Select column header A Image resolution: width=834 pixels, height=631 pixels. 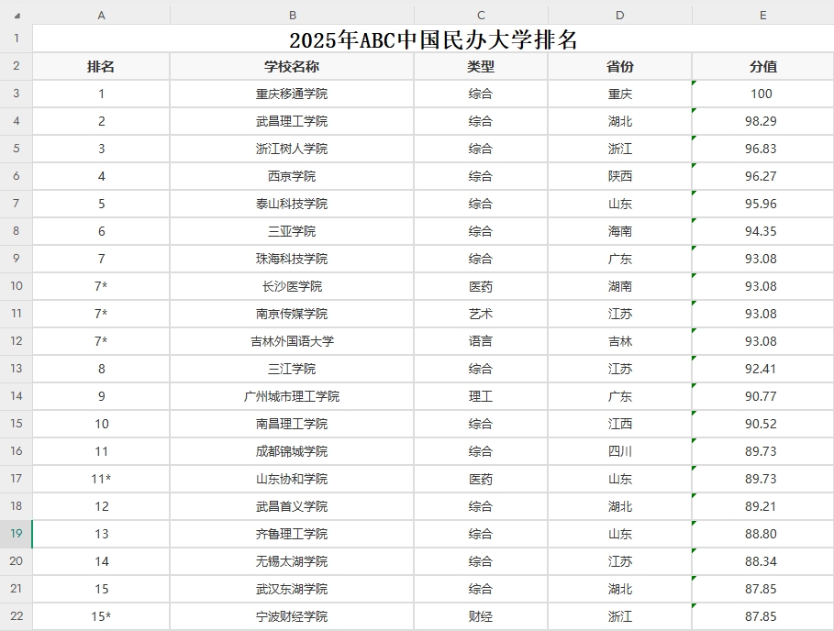point(101,15)
